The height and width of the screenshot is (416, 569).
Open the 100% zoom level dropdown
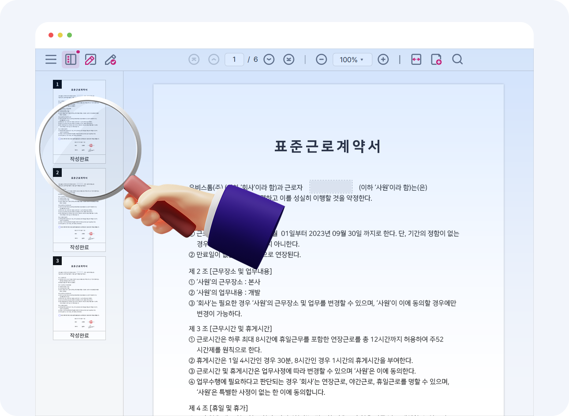[352, 60]
